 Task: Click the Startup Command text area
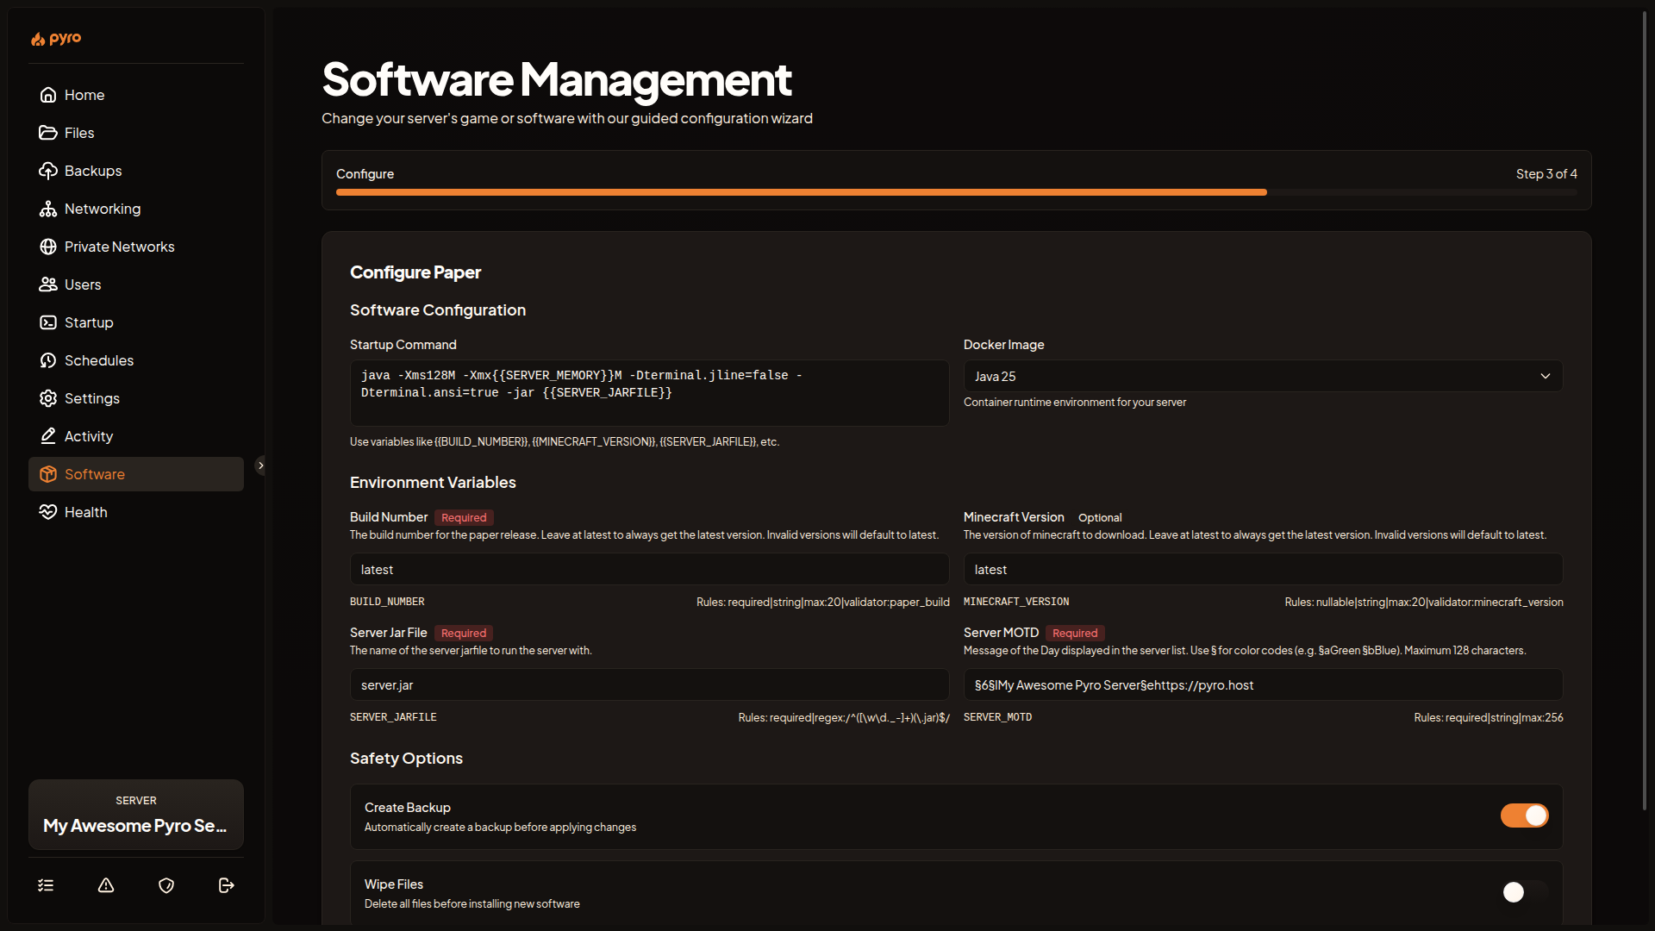(x=649, y=392)
